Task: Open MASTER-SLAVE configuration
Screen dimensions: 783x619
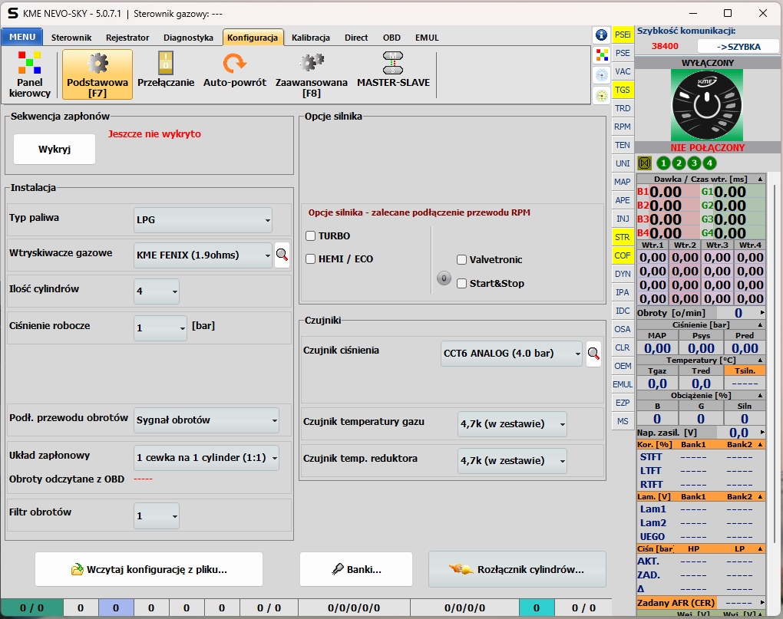Action: [393, 74]
